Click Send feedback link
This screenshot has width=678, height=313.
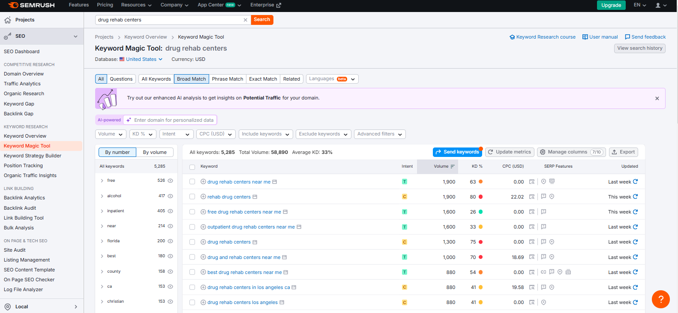coord(645,37)
